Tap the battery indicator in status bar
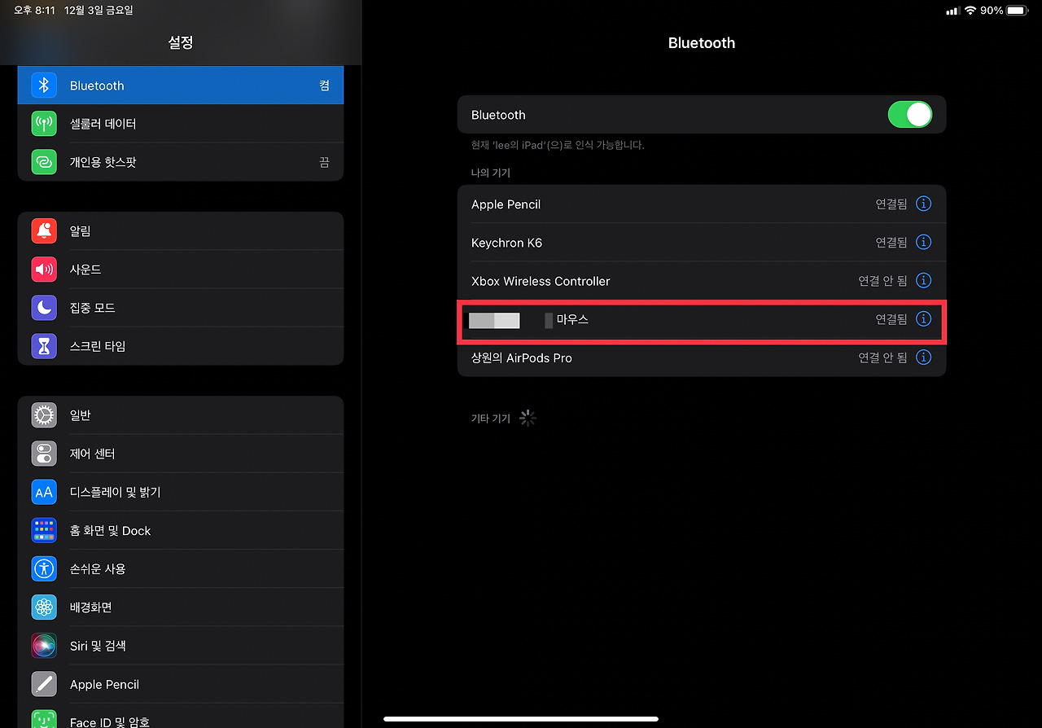The height and width of the screenshot is (728, 1042). 1018,11
